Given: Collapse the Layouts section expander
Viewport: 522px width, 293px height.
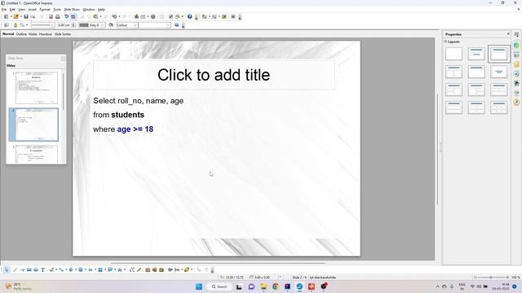Looking at the screenshot, I should pos(446,42).
